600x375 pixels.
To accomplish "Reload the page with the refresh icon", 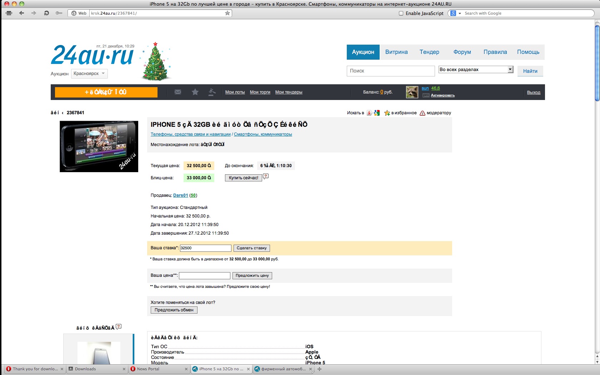I will [46, 13].
